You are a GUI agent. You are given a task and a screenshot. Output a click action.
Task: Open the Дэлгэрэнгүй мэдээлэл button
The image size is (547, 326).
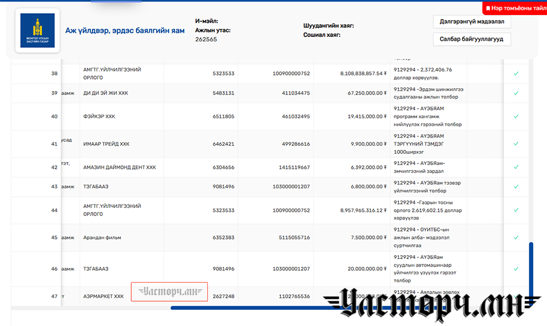pyautogui.click(x=472, y=22)
